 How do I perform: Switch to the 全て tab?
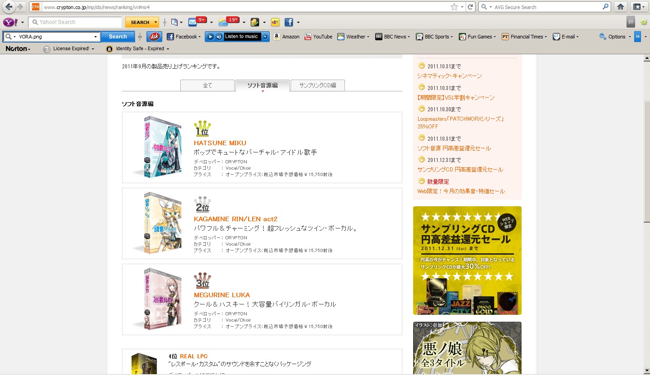(207, 85)
